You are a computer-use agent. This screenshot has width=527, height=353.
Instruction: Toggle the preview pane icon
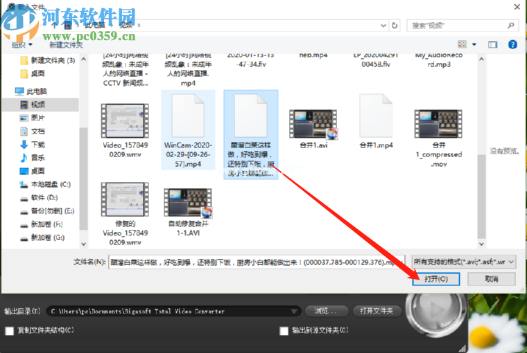(x=493, y=44)
